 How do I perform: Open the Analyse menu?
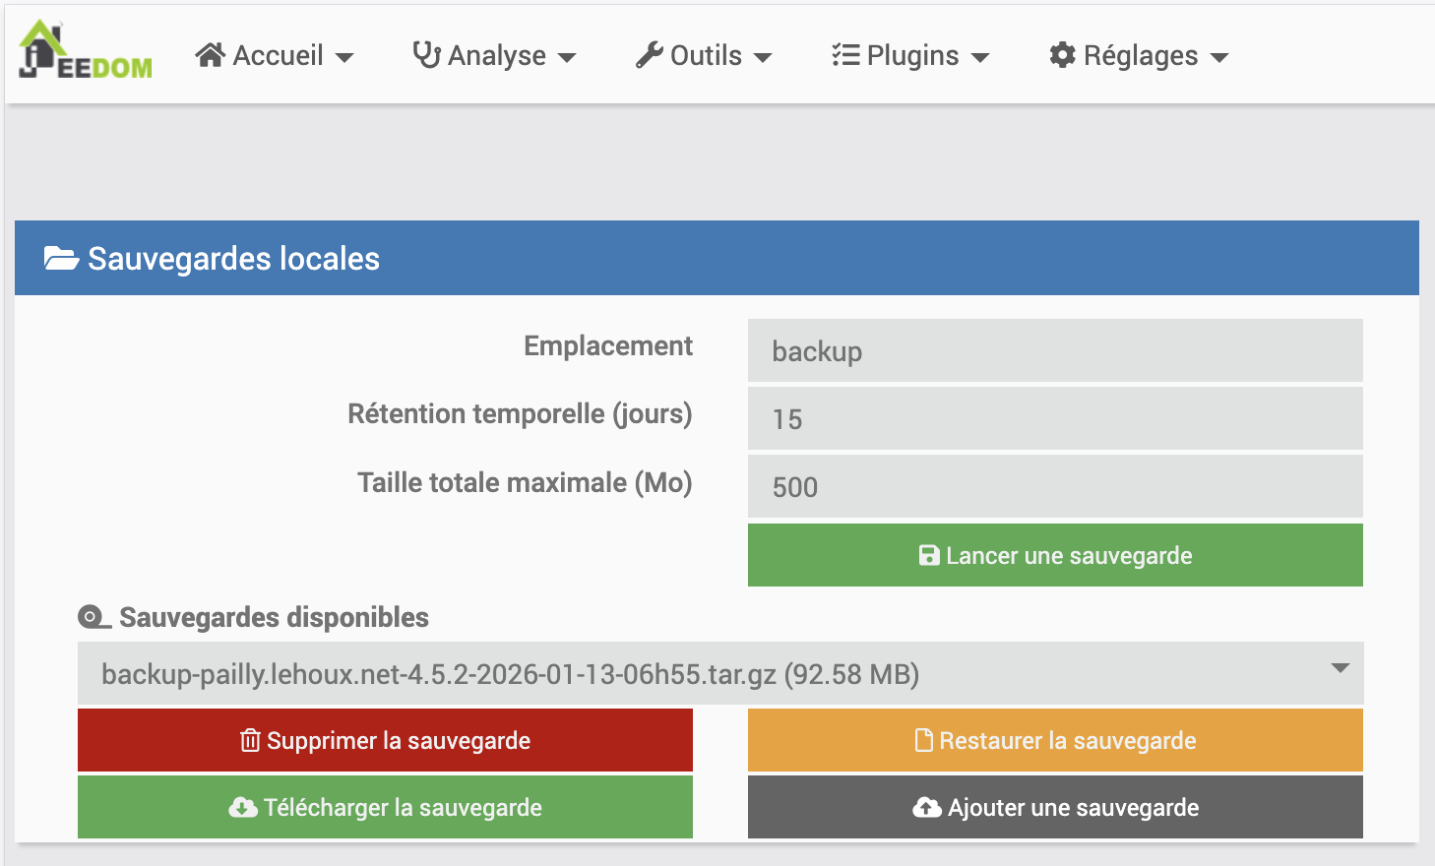[495, 55]
